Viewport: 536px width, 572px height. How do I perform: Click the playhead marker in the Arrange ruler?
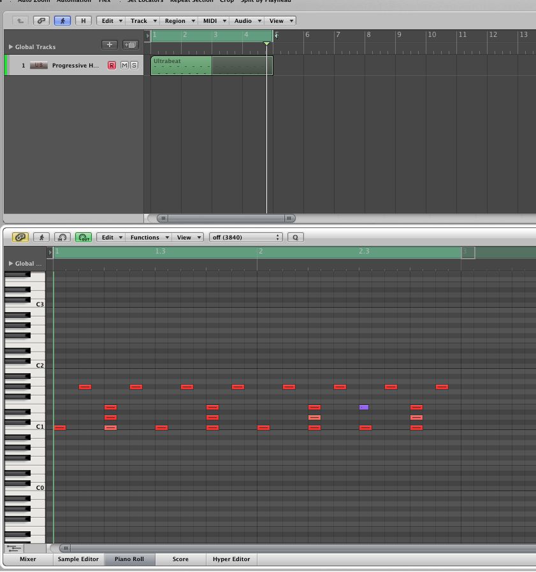pos(266,44)
